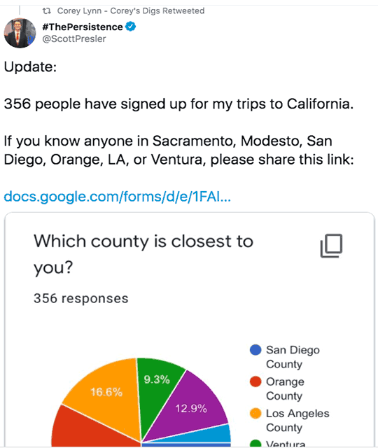The height and width of the screenshot is (448, 378).
Task: Open the #ThePersistence display name
Action: click(x=83, y=27)
